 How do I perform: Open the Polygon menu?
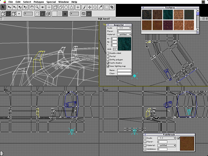coord(39,2)
